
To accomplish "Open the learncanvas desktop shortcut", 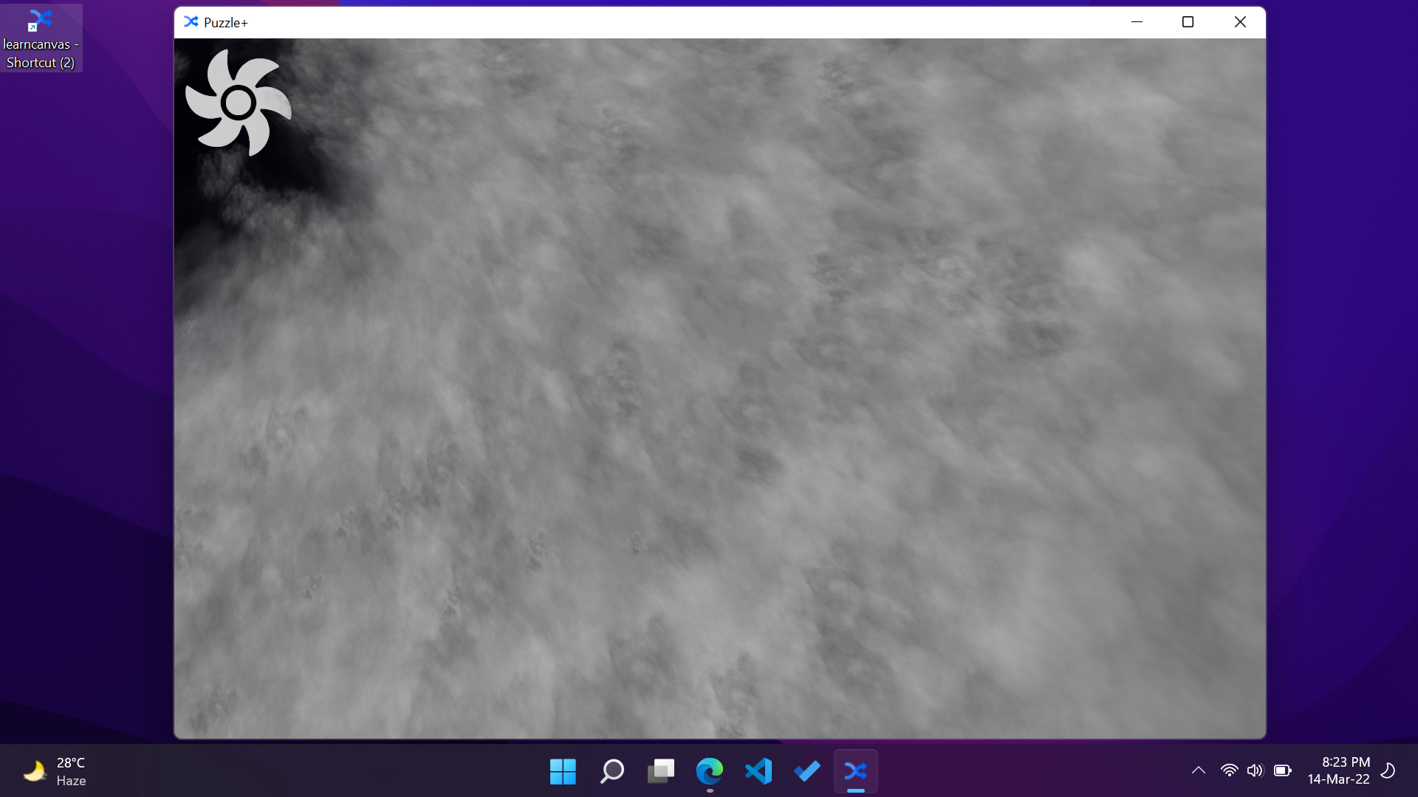I will click(41, 38).
